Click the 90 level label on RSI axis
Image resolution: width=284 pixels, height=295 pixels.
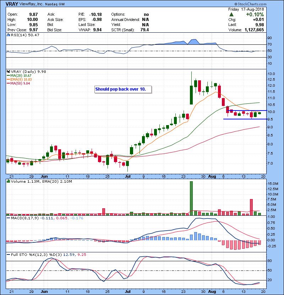coord(269,38)
